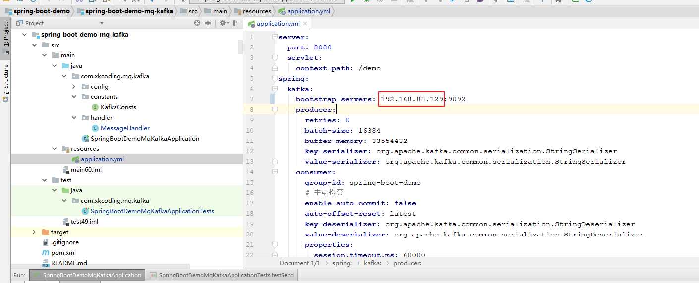Click the producer: breadcrumb below the editor
699x283 pixels.
408,263
